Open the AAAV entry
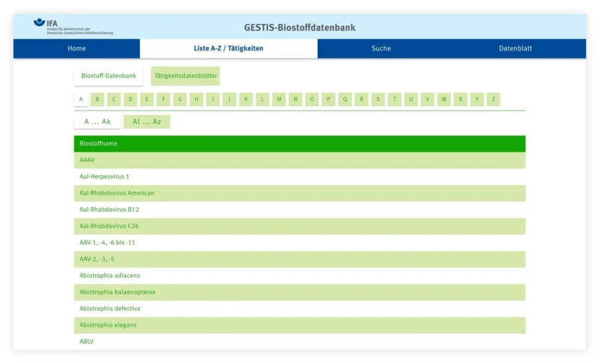The width and height of the screenshot is (600, 363). pyautogui.click(x=300, y=160)
